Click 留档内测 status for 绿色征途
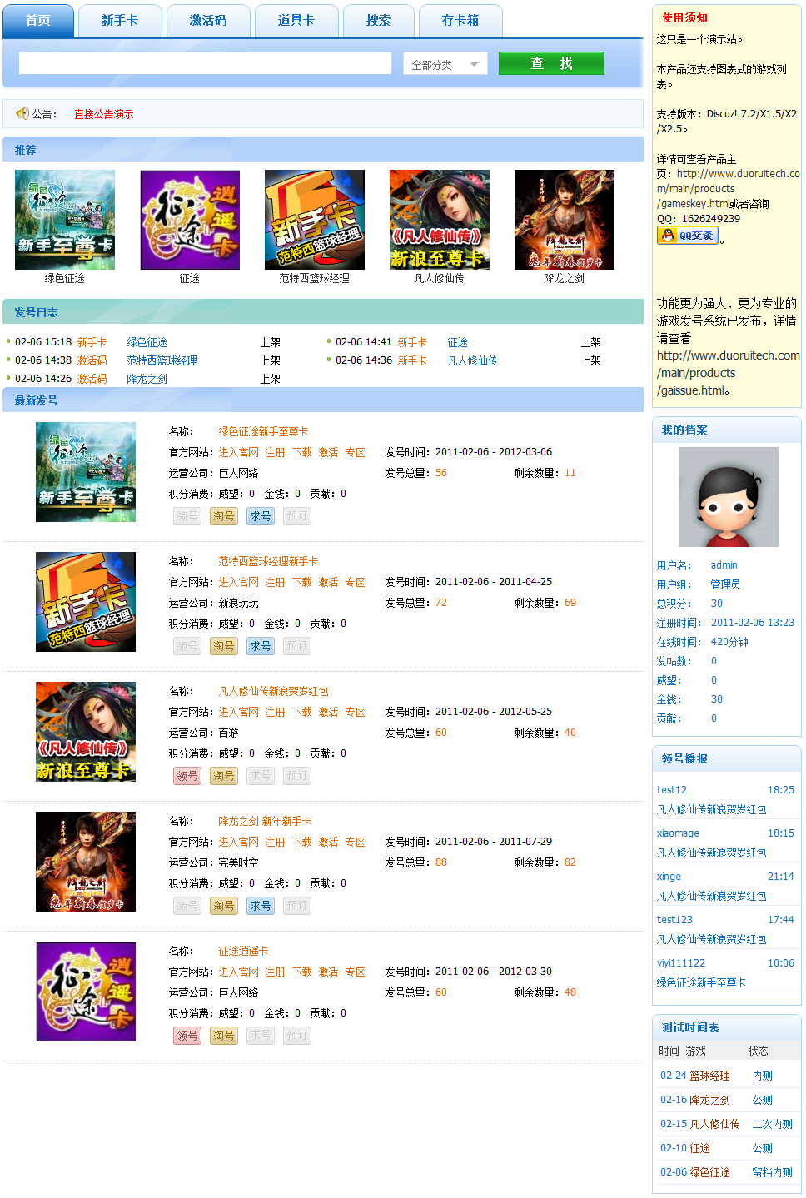Screen dimensions: 806x1198 (772, 1172)
